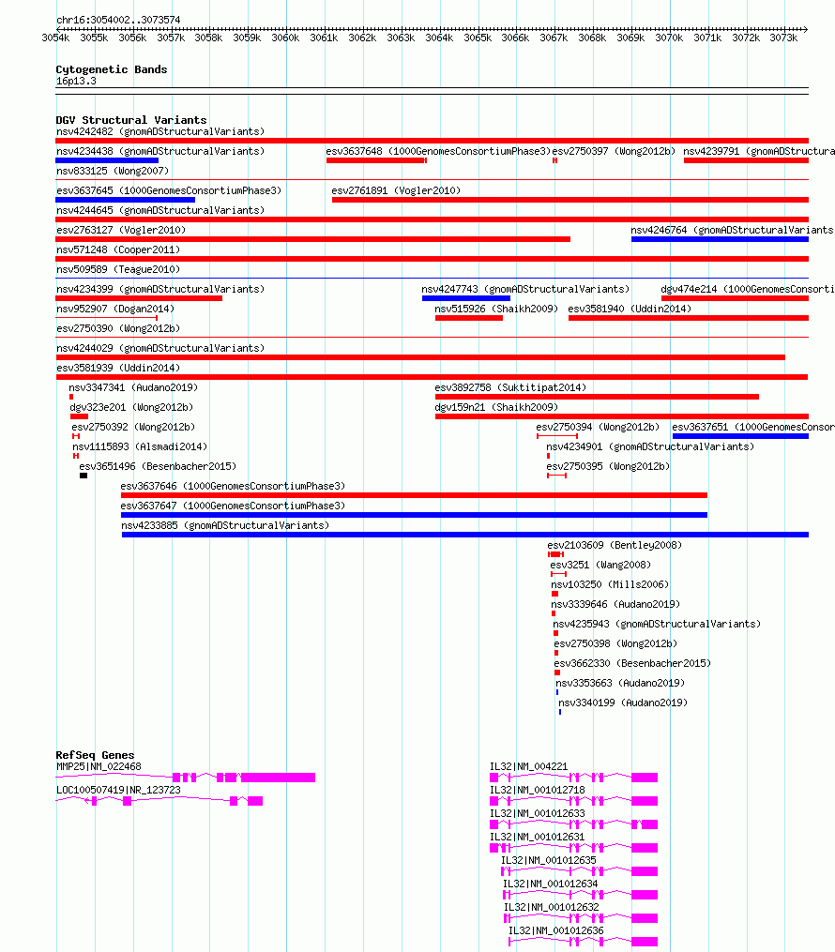
Task: Select blue esv3637651 variant bar
Action: coord(740,436)
